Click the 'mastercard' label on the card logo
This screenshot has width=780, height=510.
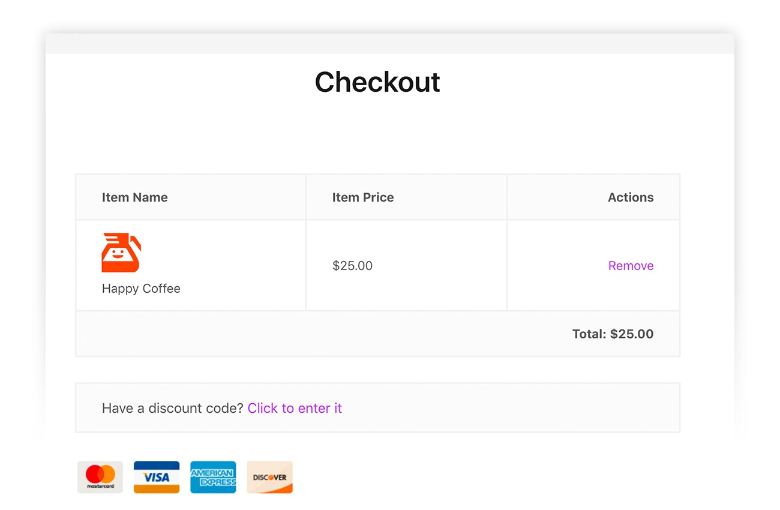click(100, 487)
